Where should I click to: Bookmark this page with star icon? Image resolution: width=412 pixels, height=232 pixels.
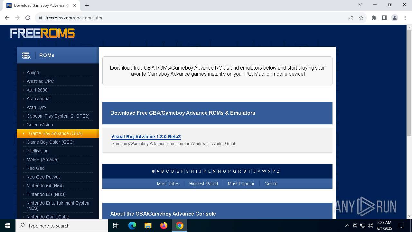pos(361,18)
